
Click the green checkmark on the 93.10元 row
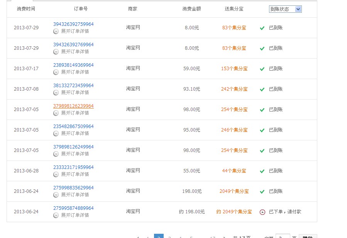point(262,89)
